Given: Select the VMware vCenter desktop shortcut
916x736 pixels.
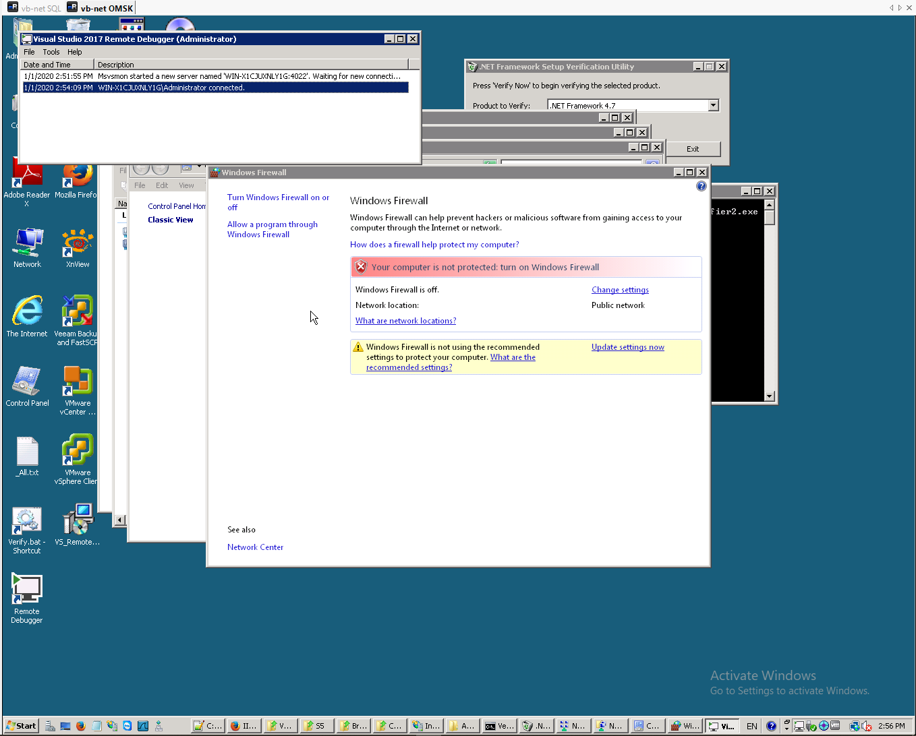Looking at the screenshot, I should click(x=77, y=391).
